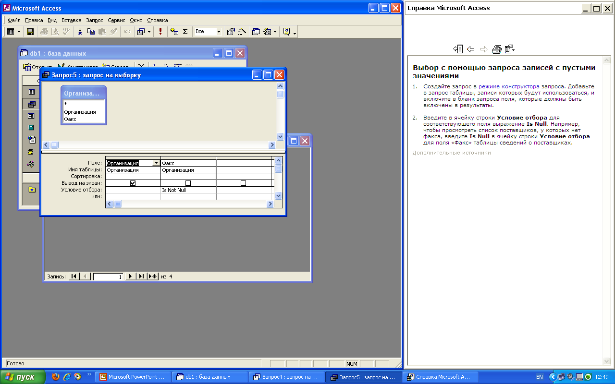This screenshot has height=384, width=615.
Task: Click the EN language indicator in tray
Action: coord(539,377)
